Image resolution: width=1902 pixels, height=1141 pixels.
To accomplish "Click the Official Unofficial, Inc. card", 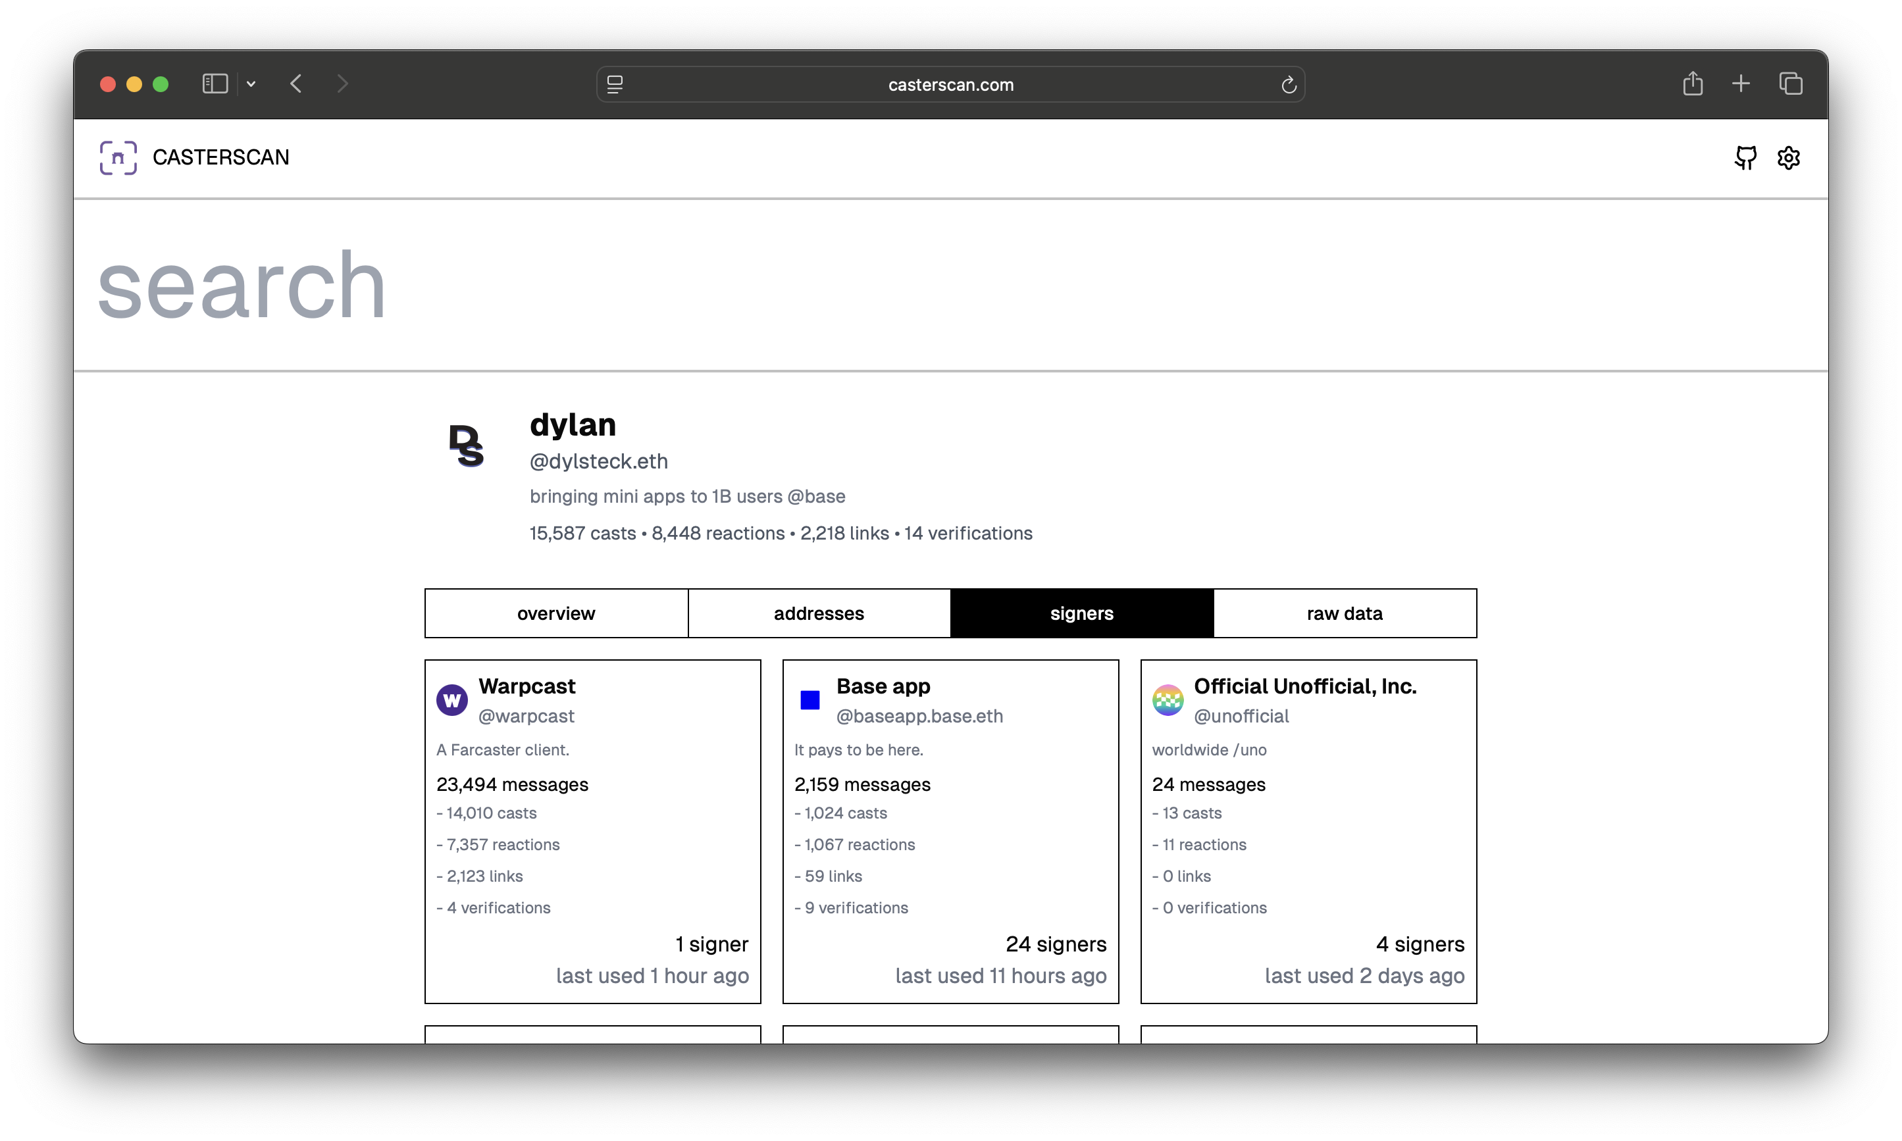I will coord(1308,830).
